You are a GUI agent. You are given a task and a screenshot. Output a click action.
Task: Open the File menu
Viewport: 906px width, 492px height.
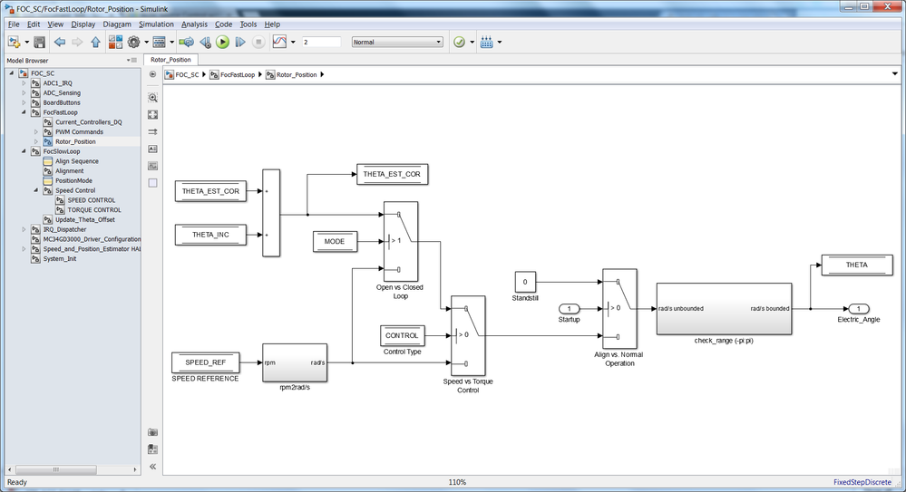(x=14, y=24)
